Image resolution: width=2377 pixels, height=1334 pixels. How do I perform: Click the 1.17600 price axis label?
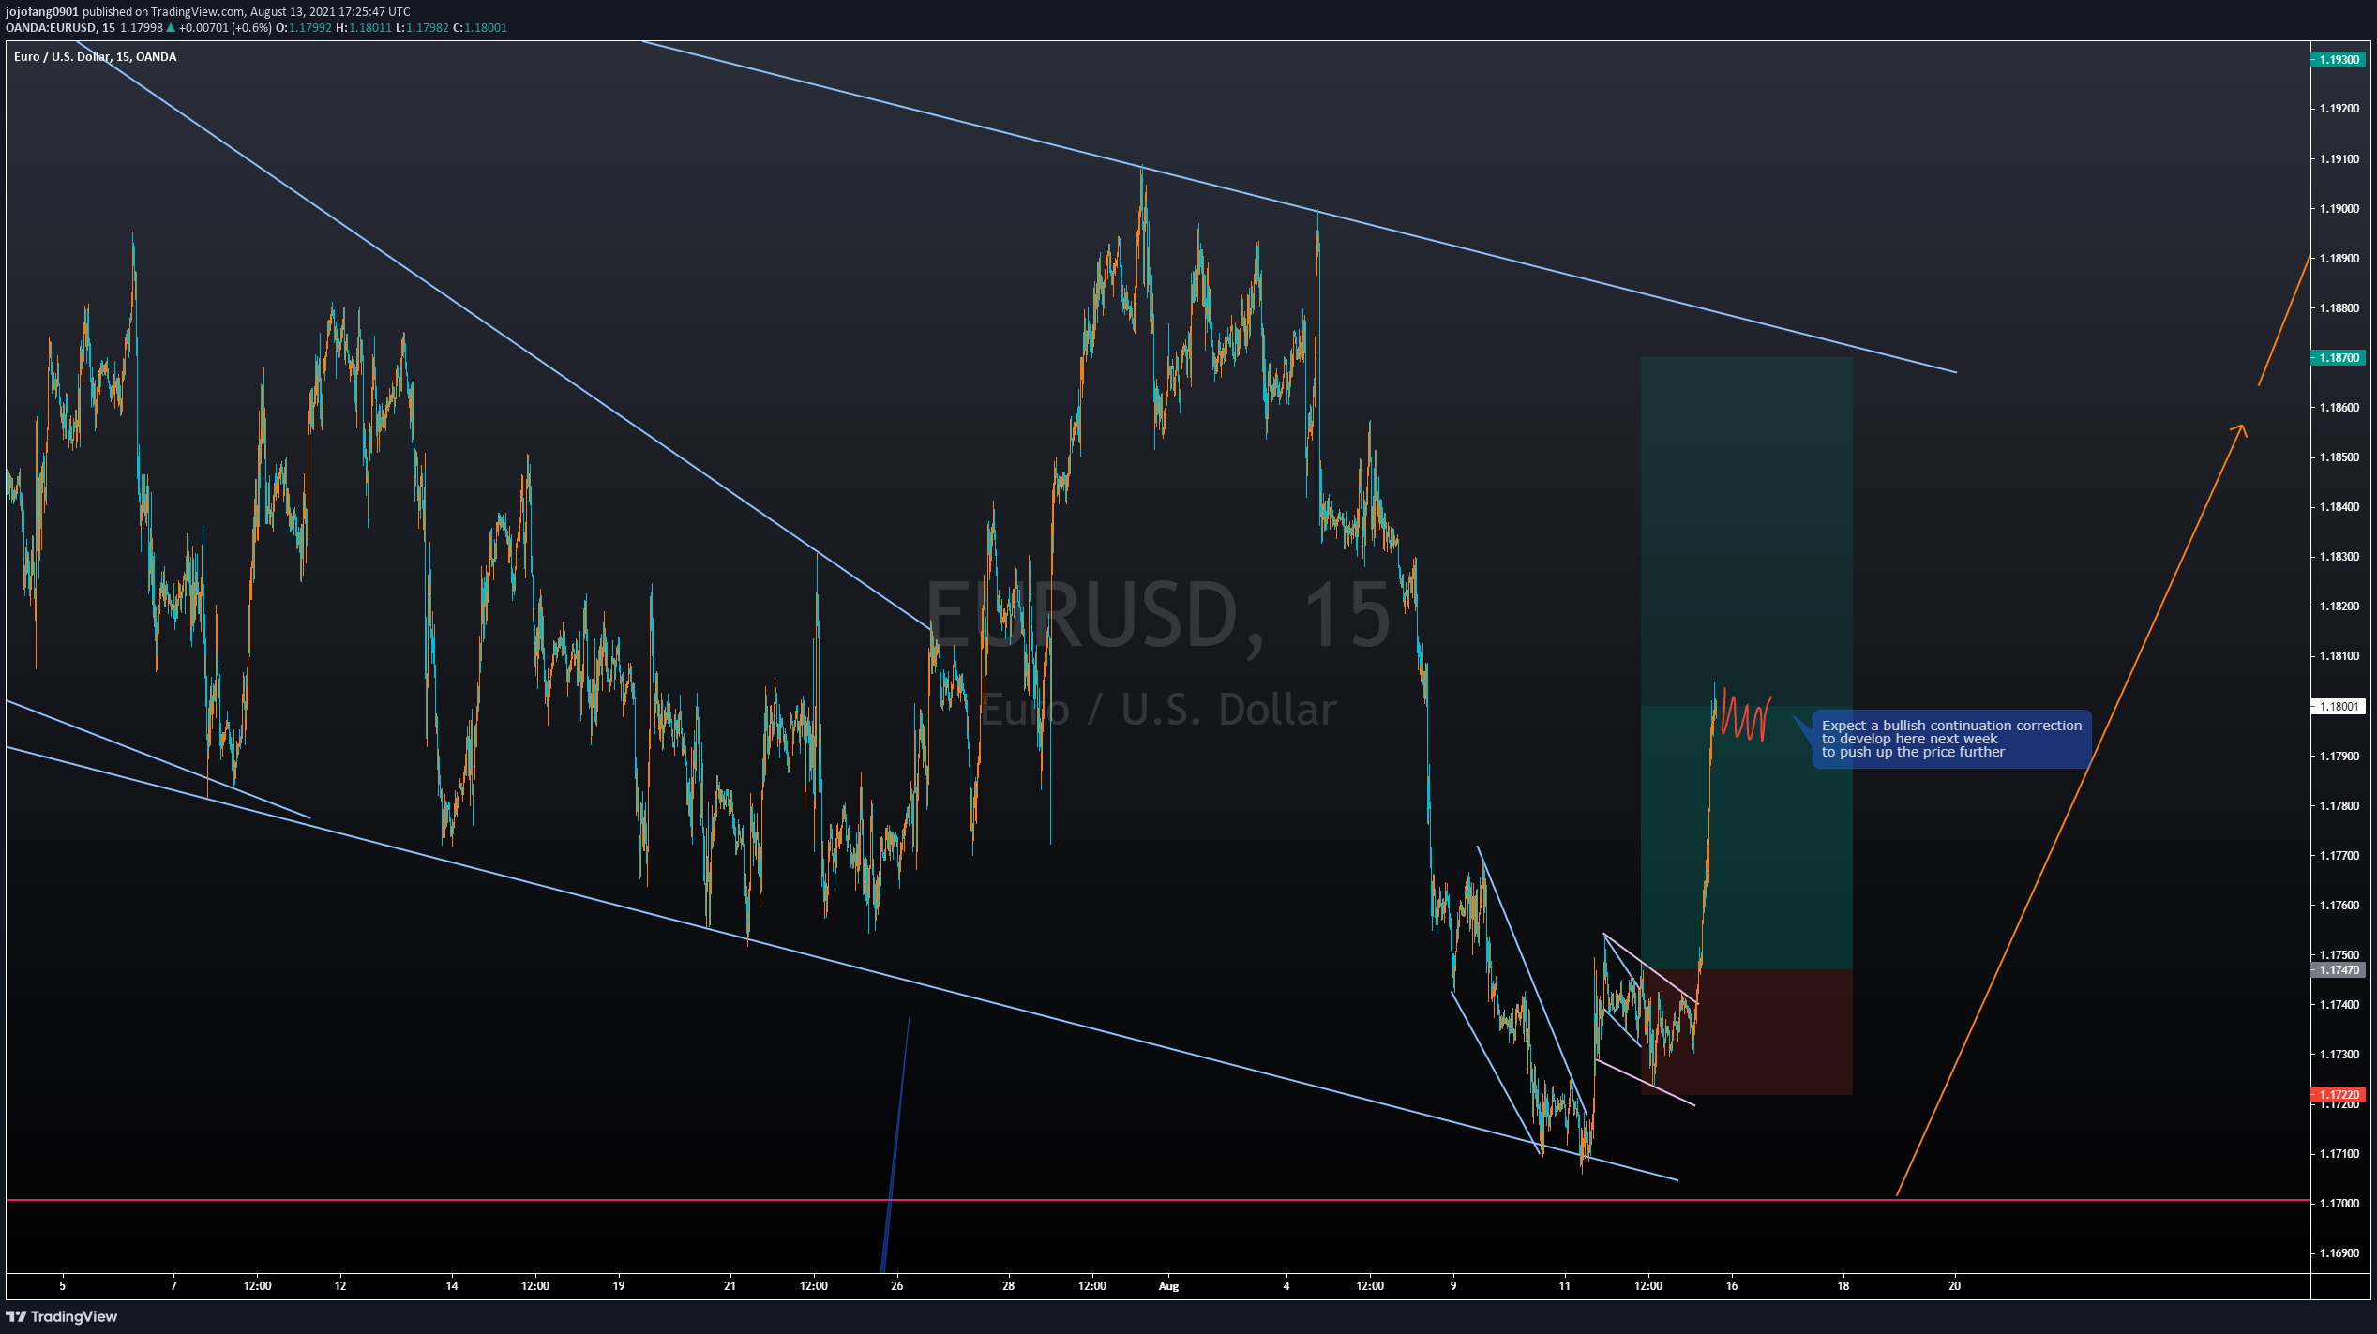(x=2339, y=905)
